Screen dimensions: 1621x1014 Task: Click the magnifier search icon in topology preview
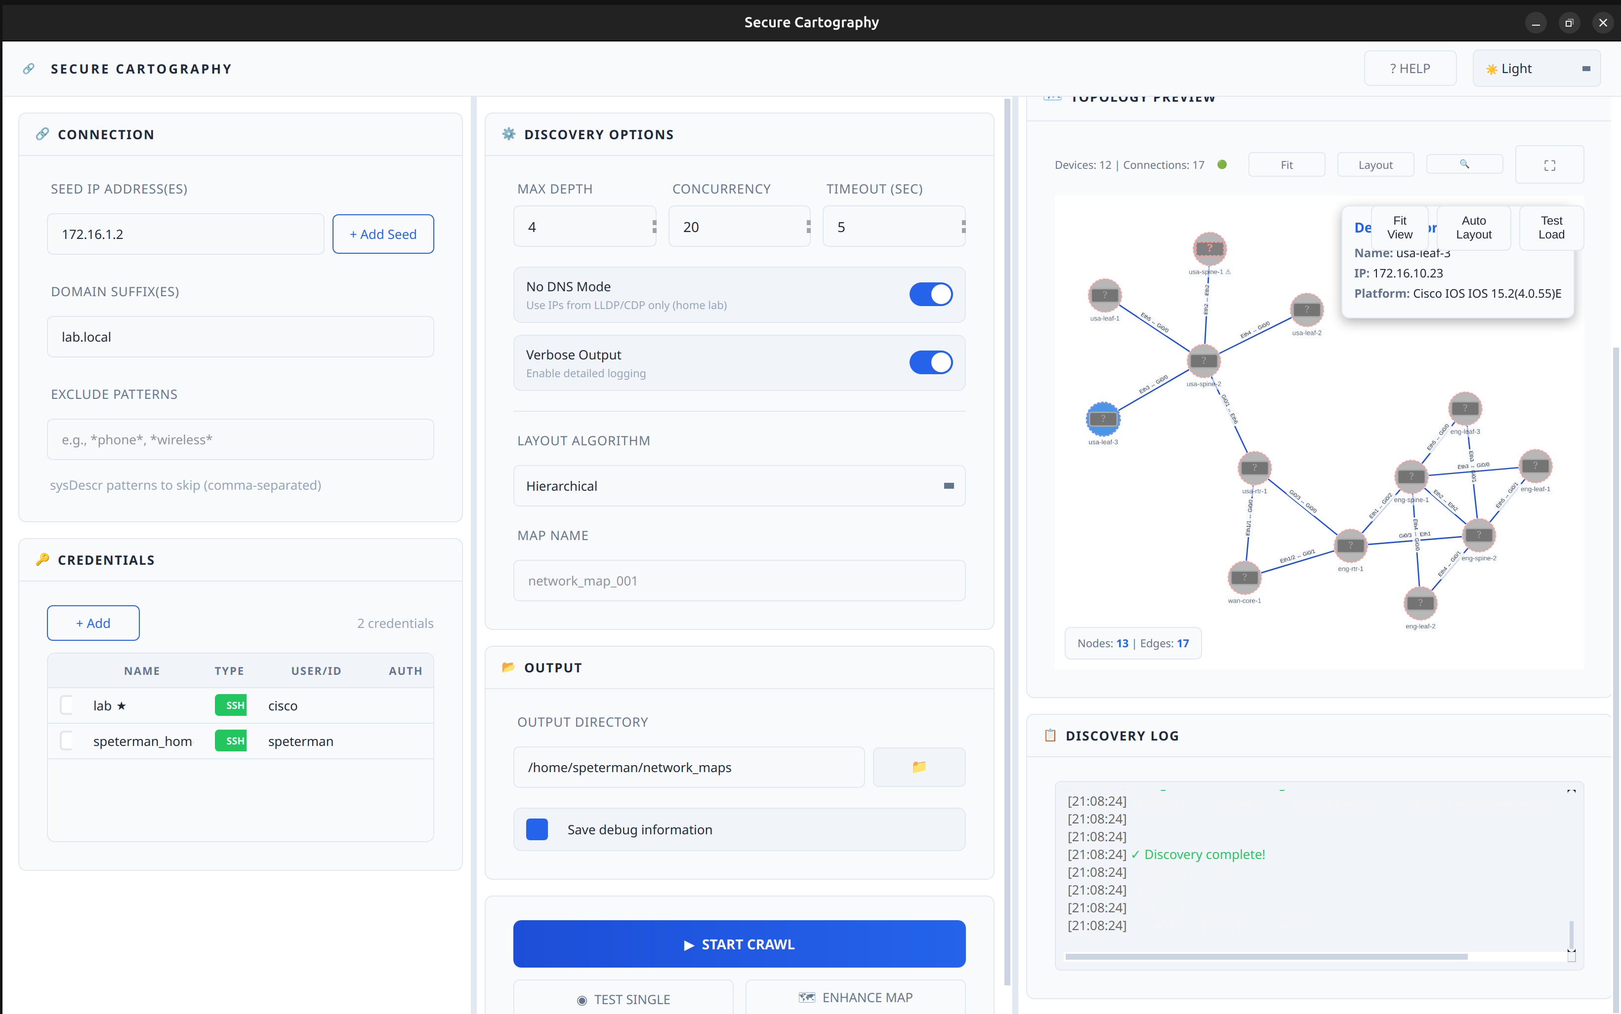[x=1465, y=164]
